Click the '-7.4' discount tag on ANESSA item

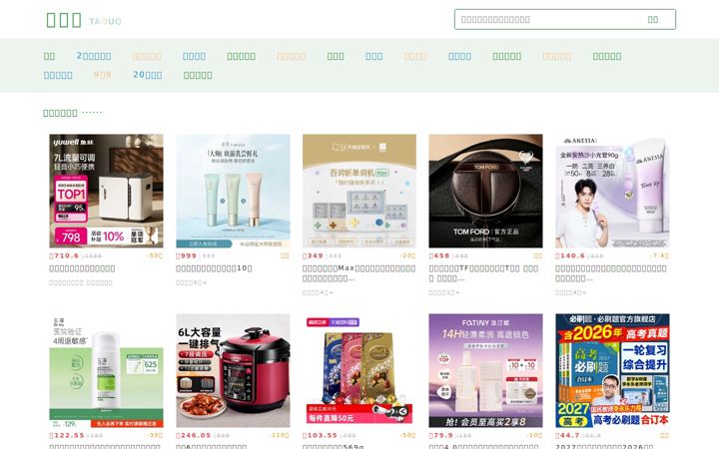(x=659, y=255)
